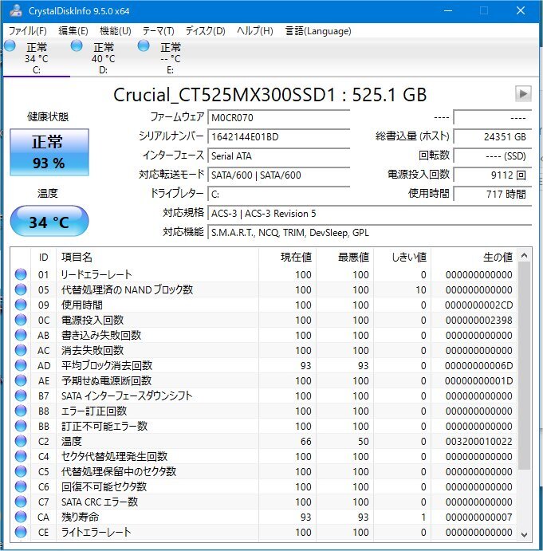Open the ヘルプ(H) menu
The image size is (543, 551).
point(255,31)
